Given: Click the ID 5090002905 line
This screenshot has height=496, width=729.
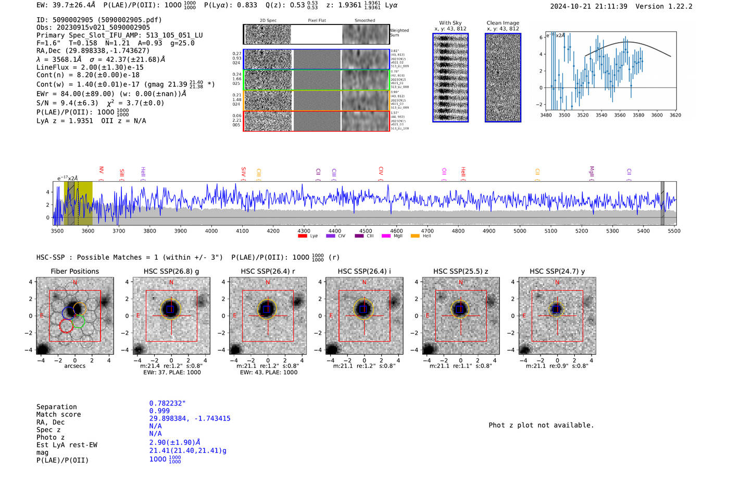Looking at the screenshot, I should [99, 20].
